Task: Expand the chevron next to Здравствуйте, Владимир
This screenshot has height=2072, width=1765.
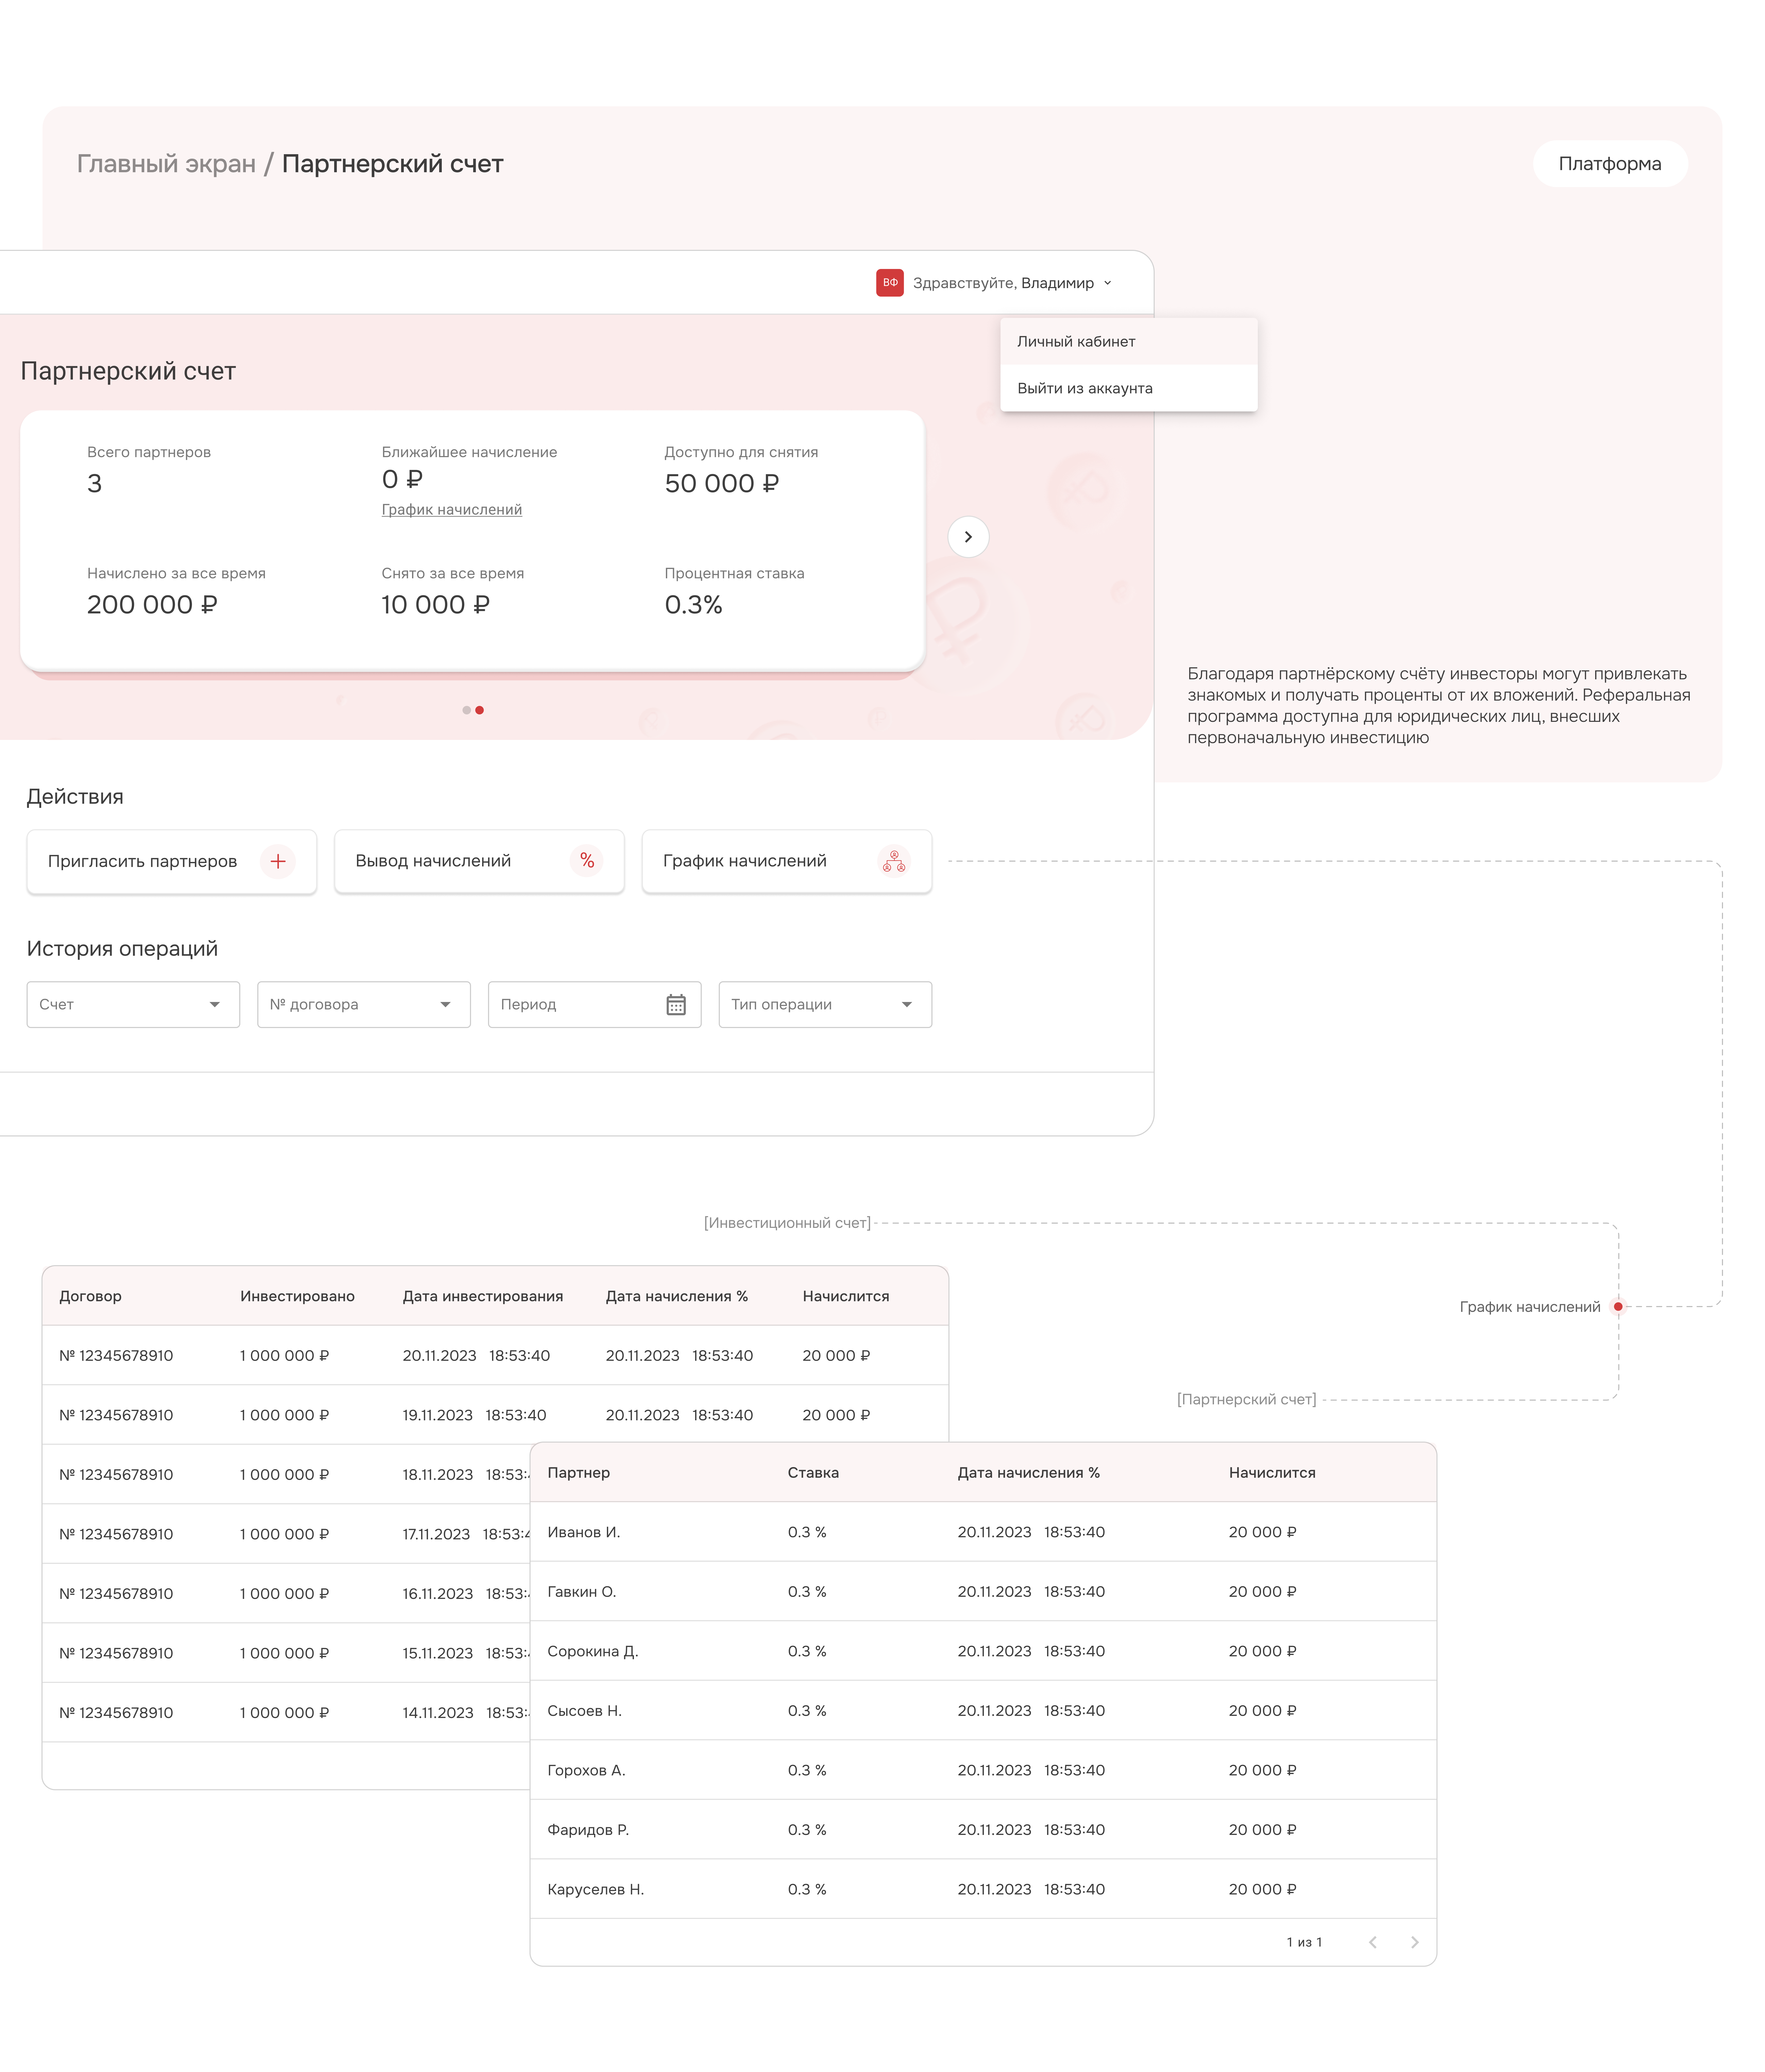Action: [x=1108, y=283]
